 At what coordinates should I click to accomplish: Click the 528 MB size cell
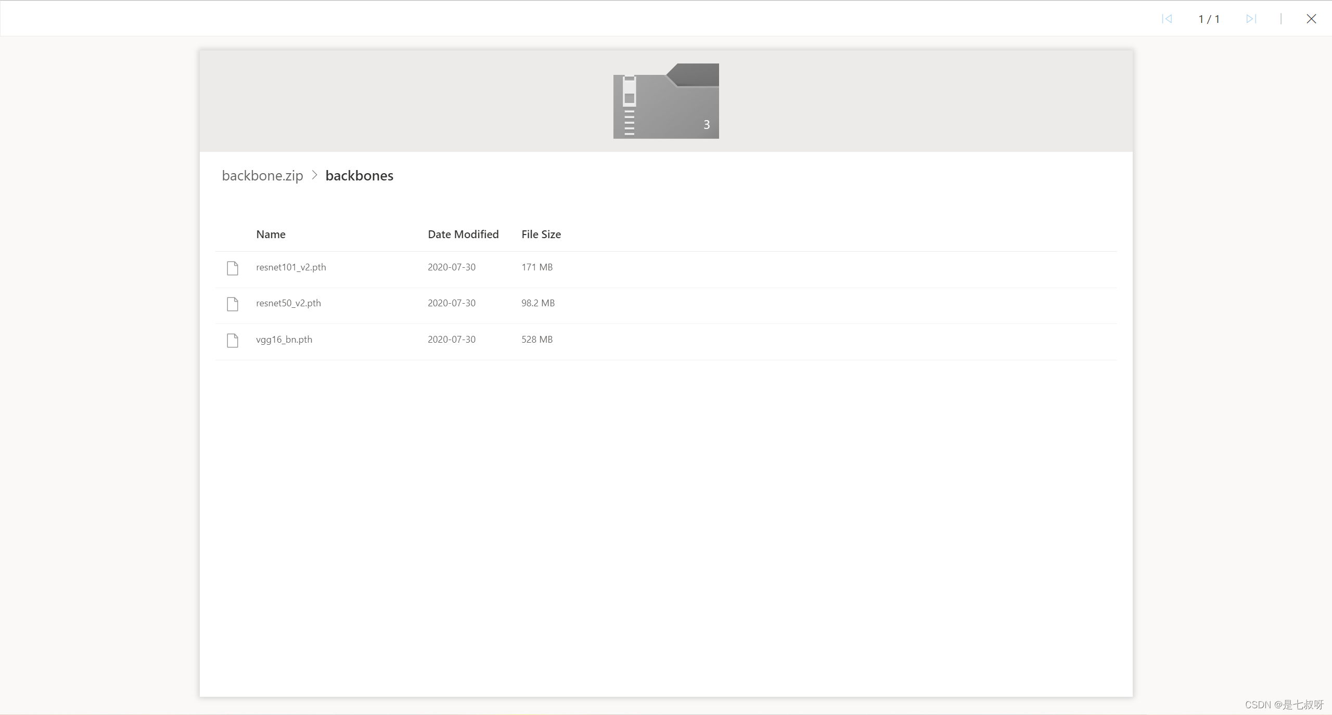tap(537, 340)
